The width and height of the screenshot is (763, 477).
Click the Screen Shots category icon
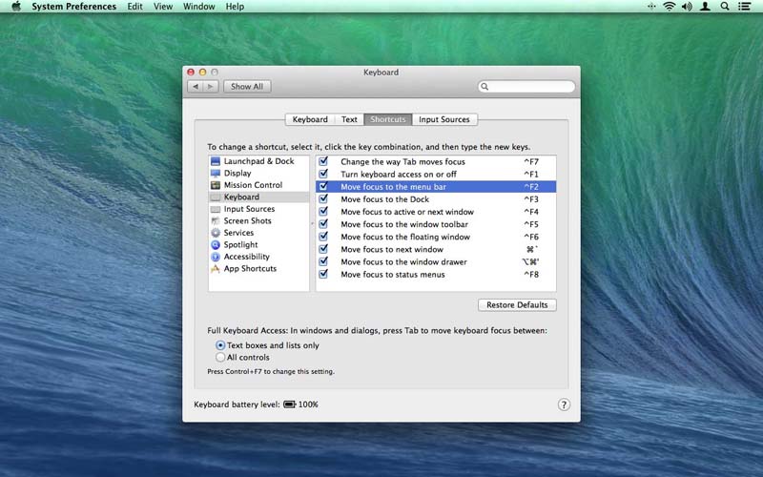(x=216, y=221)
